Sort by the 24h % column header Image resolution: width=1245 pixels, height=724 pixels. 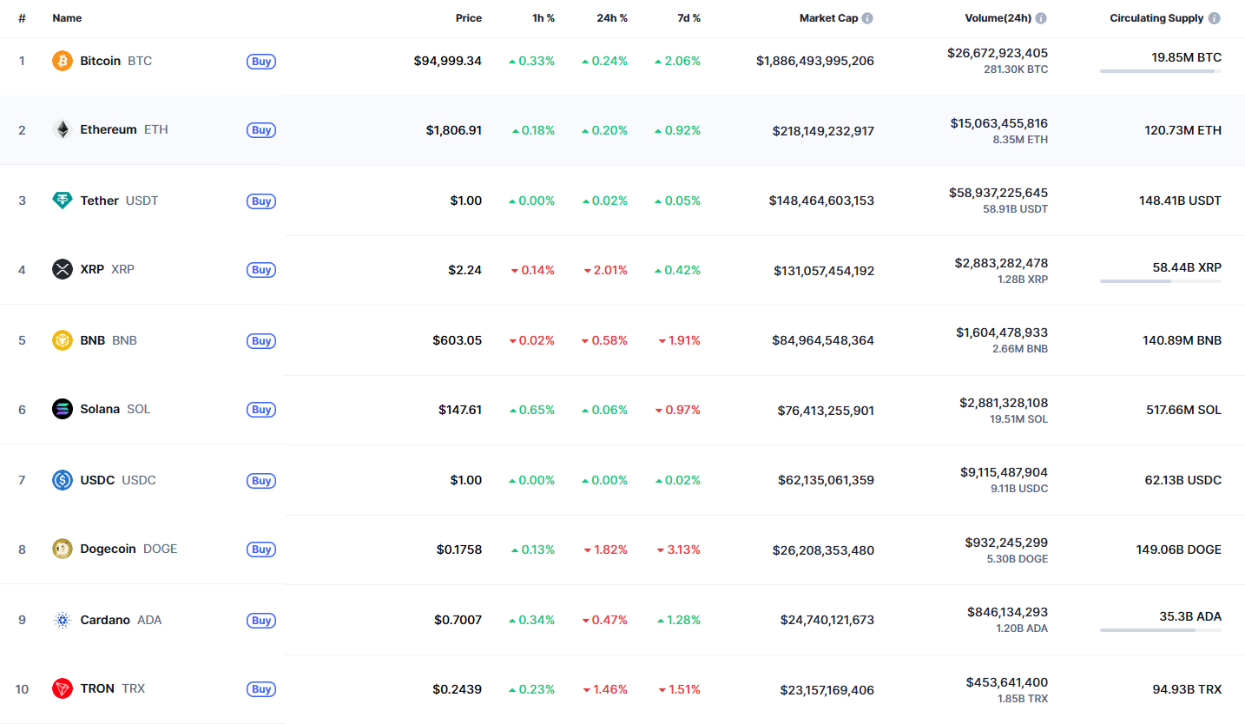(x=612, y=18)
